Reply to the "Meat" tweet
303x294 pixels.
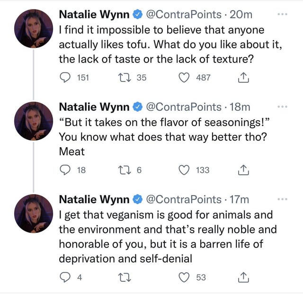64,170
